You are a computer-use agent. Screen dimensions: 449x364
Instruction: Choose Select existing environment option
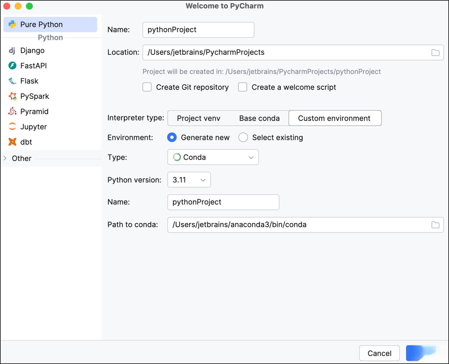243,137
